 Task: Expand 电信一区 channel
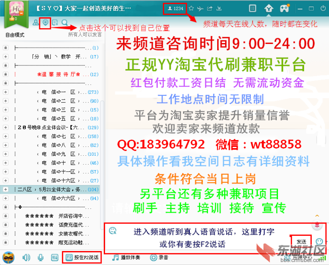click(5, 92)
